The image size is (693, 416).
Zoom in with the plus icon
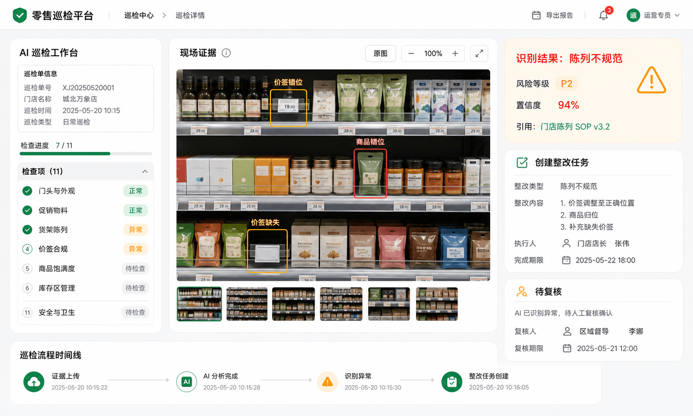pyautogui.click(x=455, y=53)
